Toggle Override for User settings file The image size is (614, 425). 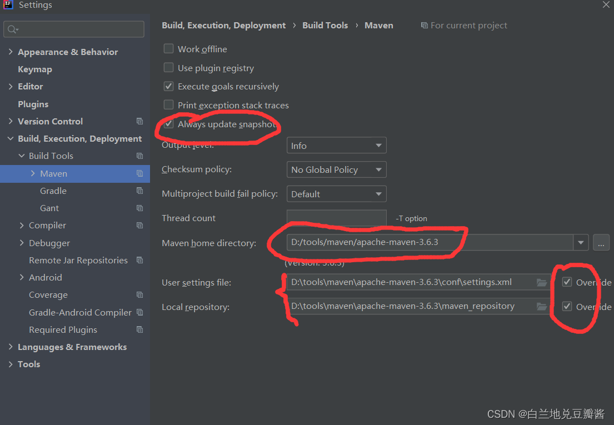(567, 282)
